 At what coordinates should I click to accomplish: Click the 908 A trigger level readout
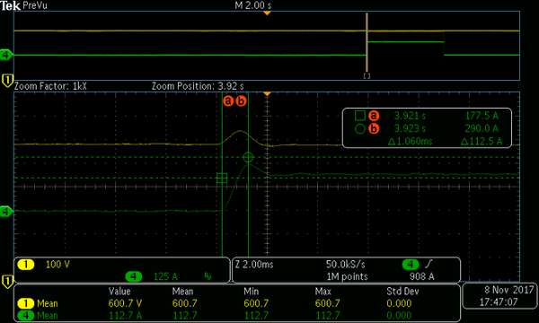422,276
